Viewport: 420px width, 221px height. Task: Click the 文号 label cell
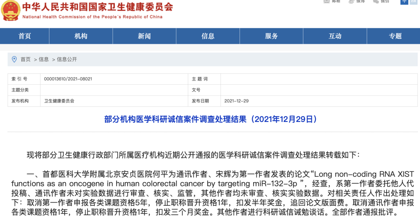(x=204, y=90)
